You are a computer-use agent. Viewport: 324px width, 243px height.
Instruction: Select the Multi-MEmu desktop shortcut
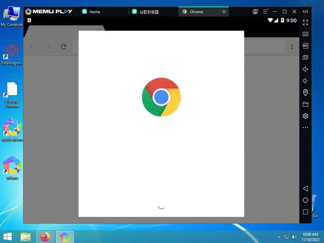(x=12, y=130)
